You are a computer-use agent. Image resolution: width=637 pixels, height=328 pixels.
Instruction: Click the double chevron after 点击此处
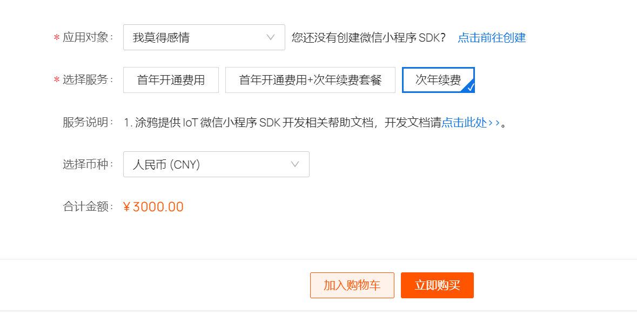[x=494, y=123]
